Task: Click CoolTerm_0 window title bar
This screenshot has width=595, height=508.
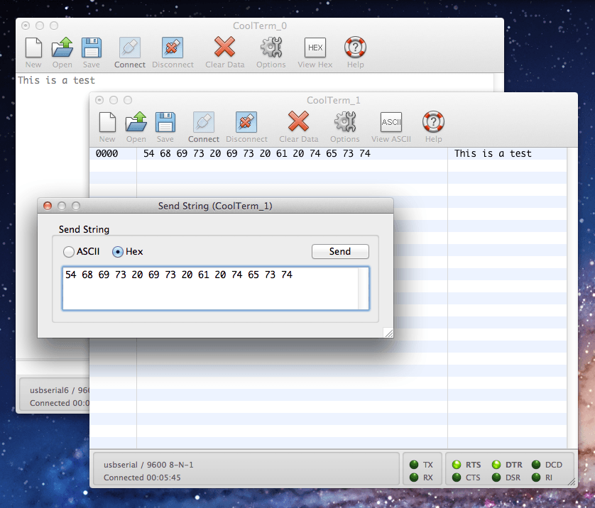Action: [x=260, y=26]
